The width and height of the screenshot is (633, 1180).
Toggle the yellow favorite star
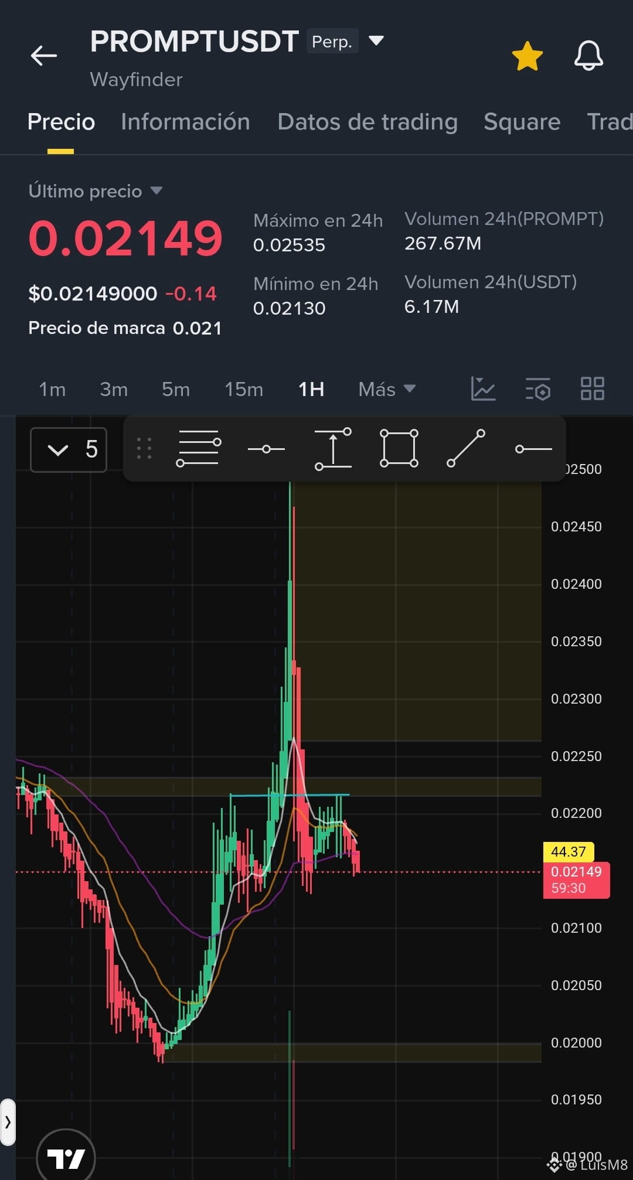click(527, 56)
